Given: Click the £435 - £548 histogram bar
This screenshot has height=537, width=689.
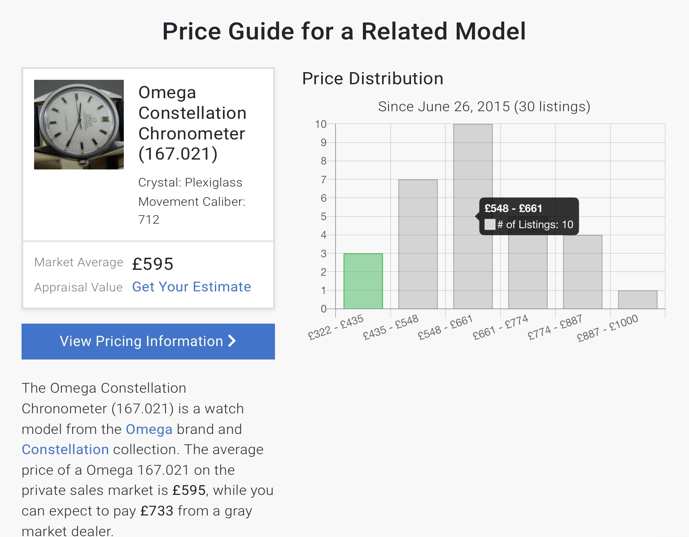Looking at the screenshot, I should [418, 244].
